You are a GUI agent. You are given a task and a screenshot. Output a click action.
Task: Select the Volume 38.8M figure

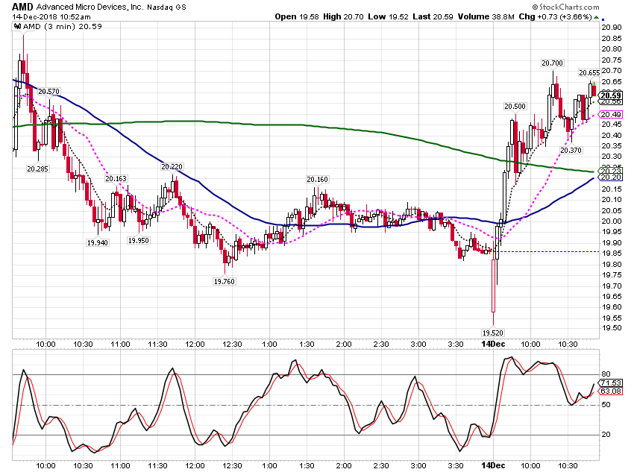pyautogui.click(x=486, y=16)
